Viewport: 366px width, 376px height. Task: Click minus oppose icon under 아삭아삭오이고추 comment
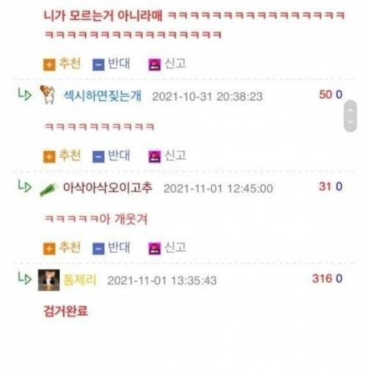click(99, 248)
